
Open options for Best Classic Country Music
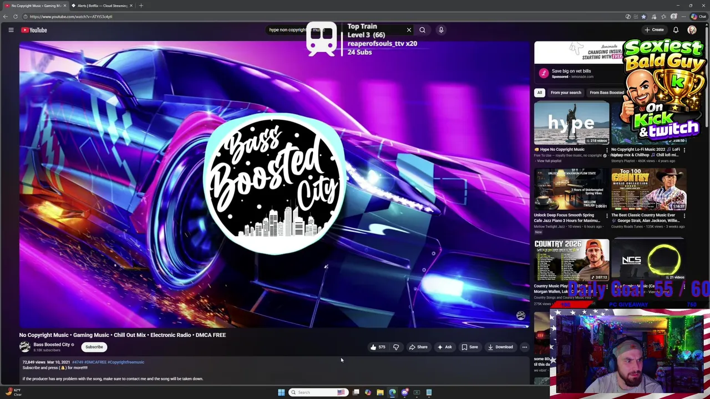(x=684, y=216)
